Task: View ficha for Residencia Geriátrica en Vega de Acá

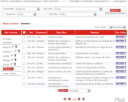Action: (x=121, y=47)
